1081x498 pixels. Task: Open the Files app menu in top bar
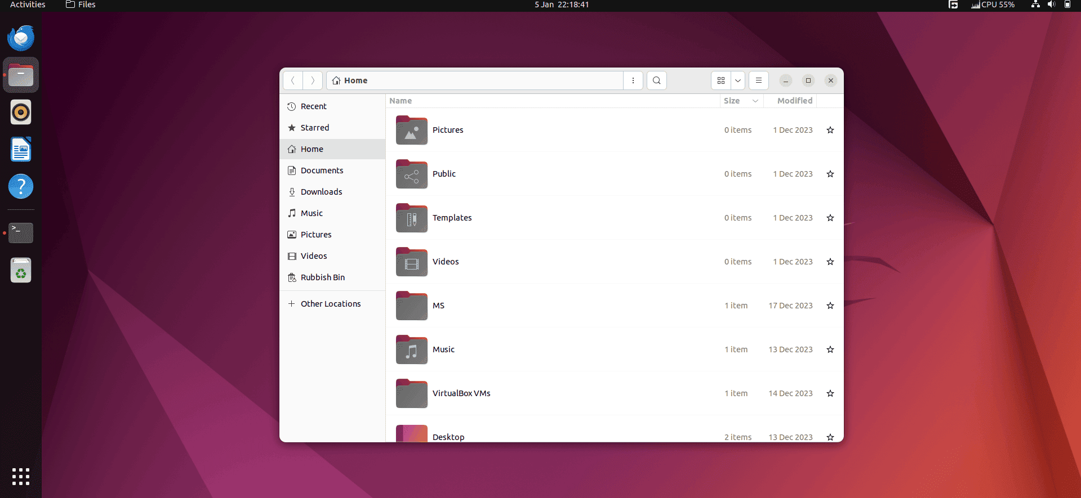(81, 5)
